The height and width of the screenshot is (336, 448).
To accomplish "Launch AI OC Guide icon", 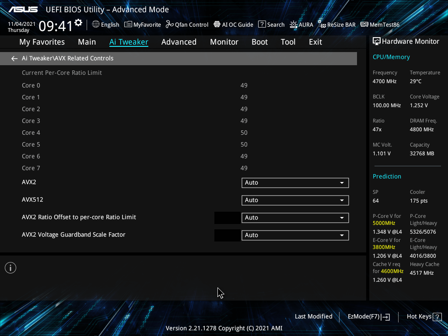I will [217, 24].
